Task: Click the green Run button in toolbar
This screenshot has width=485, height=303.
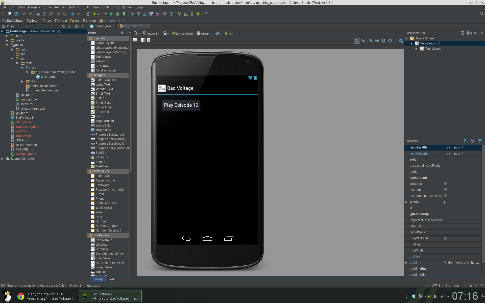Action: tap(112, 14)
